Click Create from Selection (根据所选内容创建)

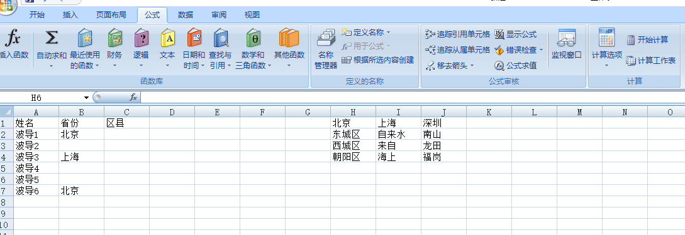point(378,60)
